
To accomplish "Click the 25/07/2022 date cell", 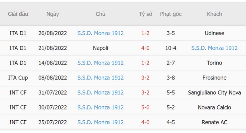I will (53, 122).
